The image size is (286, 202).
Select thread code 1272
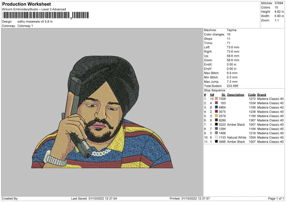(x=252, y=99)
